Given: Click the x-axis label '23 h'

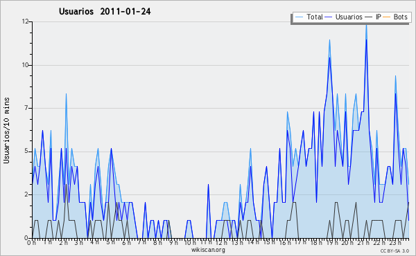Looking at the screenshot, I should point(395,242).
